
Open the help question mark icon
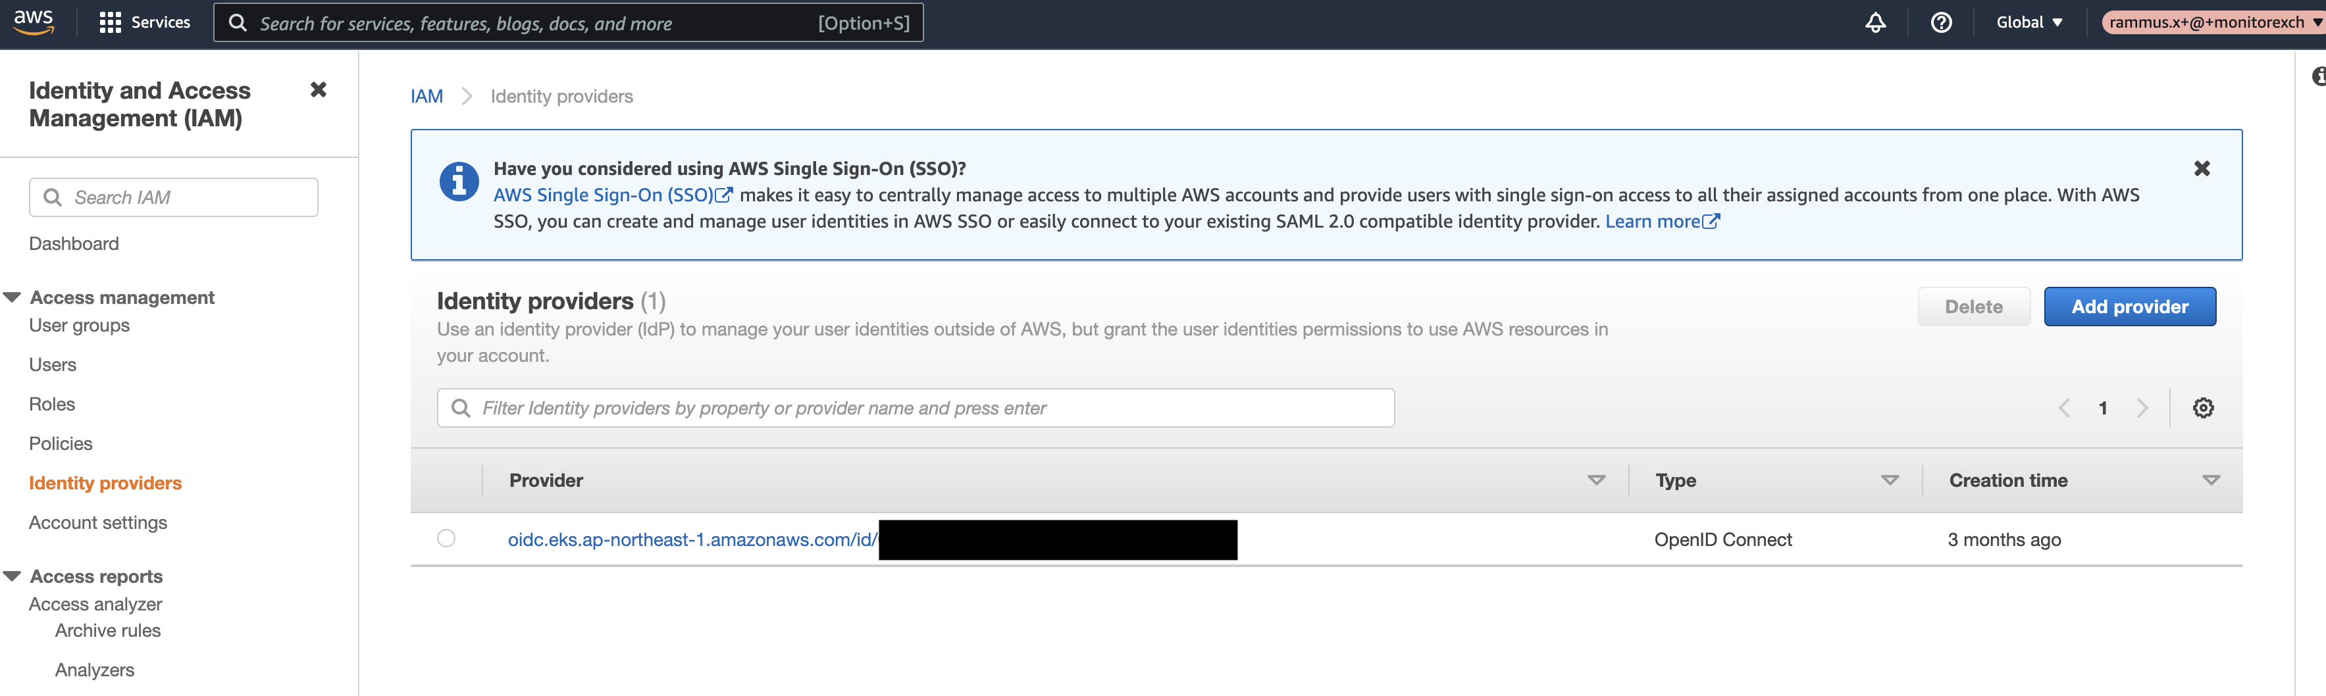pos(1940,22)
